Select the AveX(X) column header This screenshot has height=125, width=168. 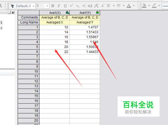[x=54, y=13]
